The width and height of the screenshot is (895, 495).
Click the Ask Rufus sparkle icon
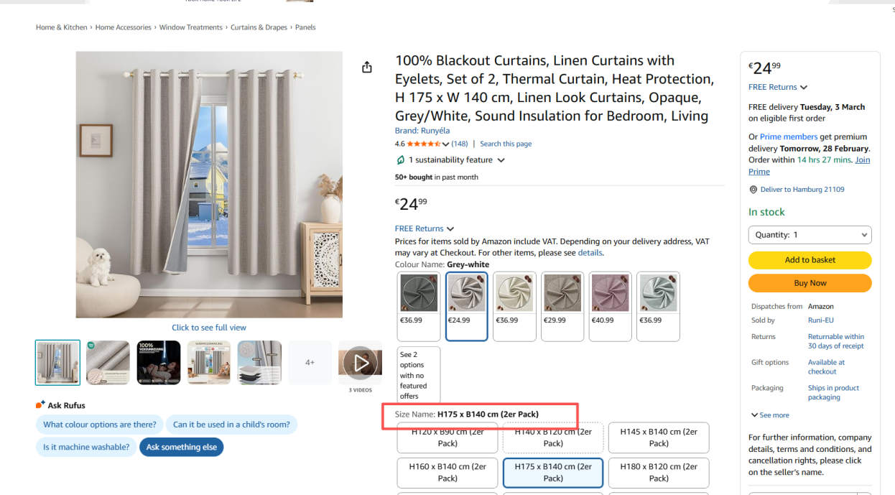(x=40, y=405)
